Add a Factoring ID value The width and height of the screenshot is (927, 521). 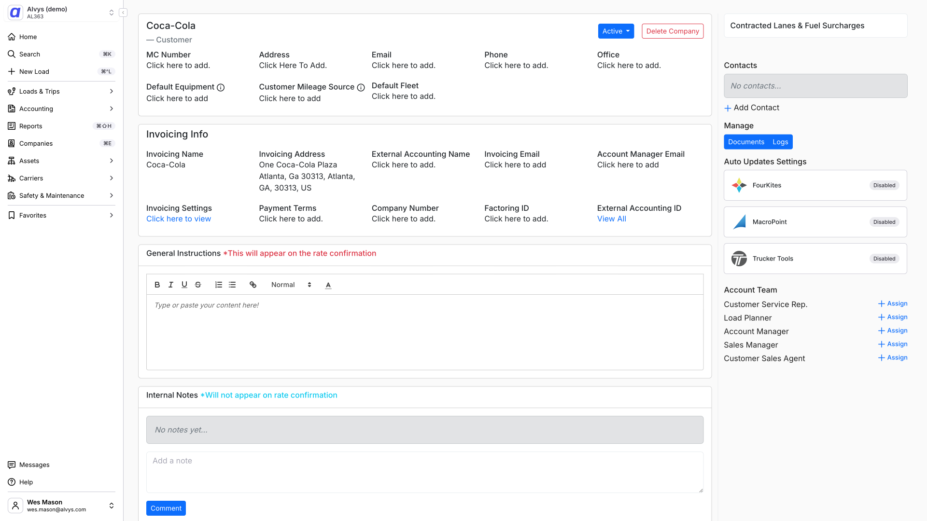click(516, 219)
